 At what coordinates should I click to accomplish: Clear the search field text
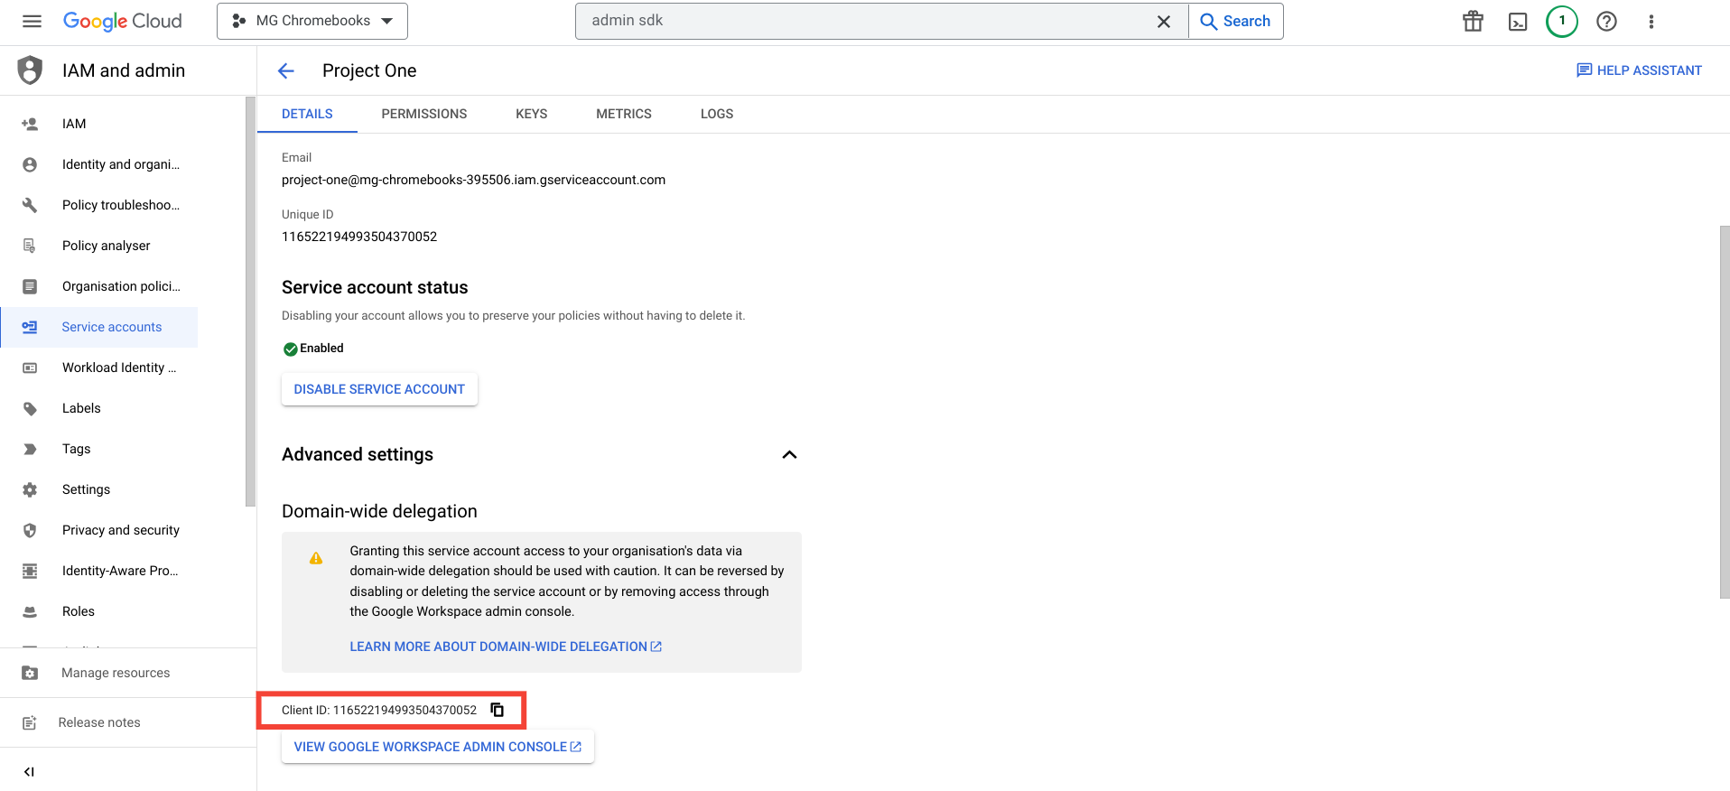click(1164, 22)
